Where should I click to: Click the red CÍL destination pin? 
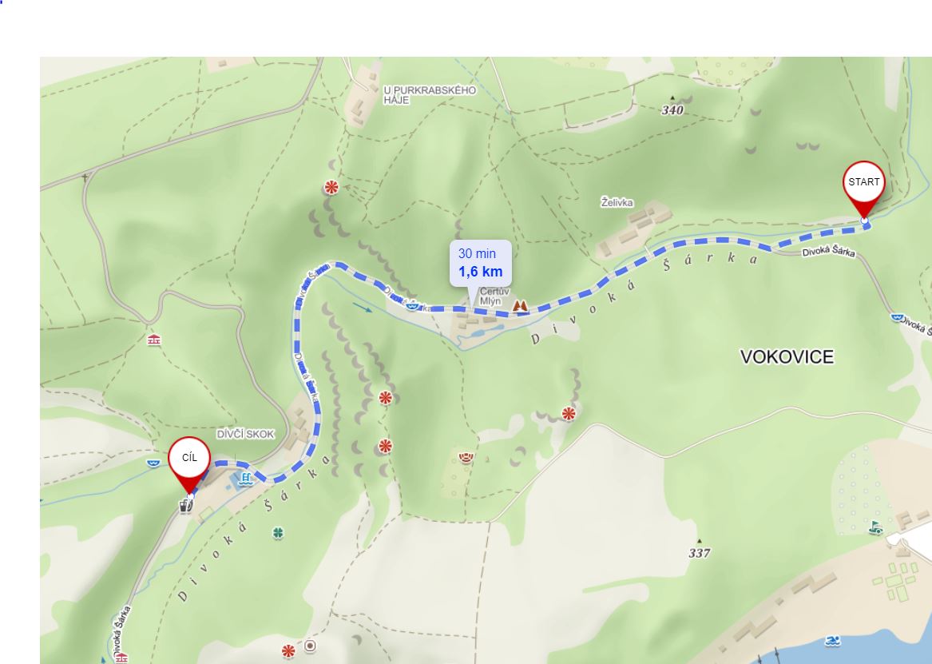tap(189, 466)
